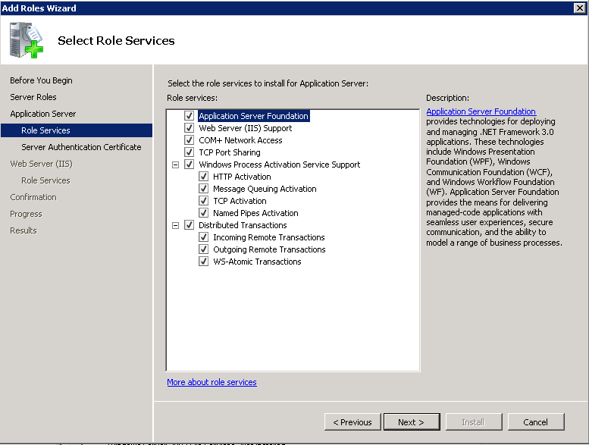Select TCP Activation label
589x445 pixels.
coord(240,201)
